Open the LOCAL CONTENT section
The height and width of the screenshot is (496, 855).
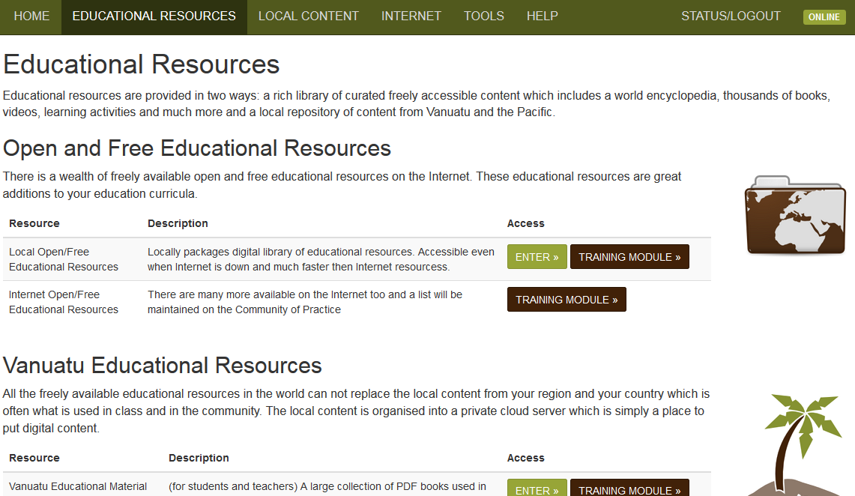pos(308,16)
